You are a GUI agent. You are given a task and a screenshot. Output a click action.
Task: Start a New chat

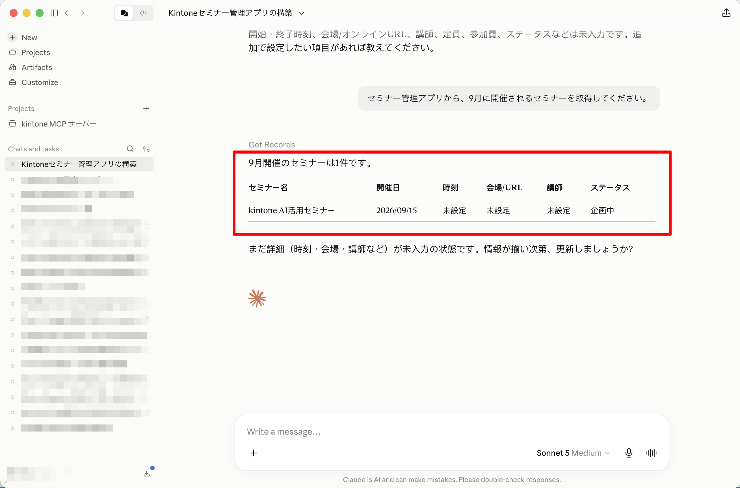(x=29, y=37)
